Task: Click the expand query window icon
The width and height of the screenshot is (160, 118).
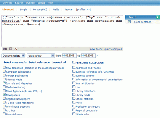Action: pyautogui.click(x=10, y=49)
